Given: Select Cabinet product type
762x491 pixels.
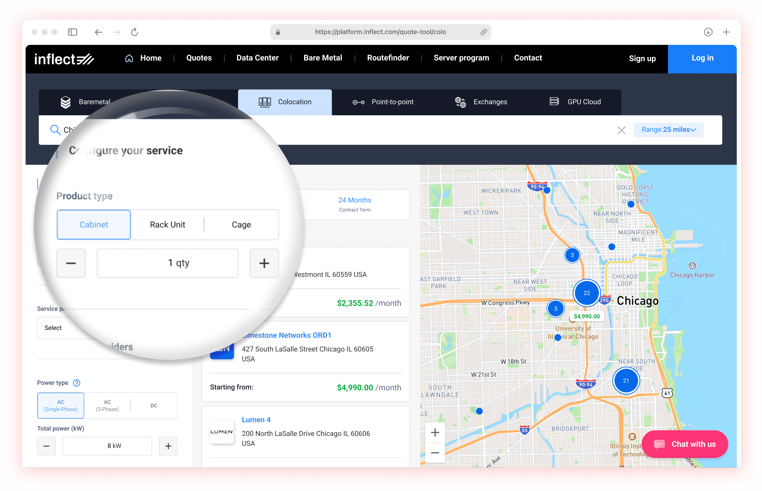Looking at the screenshot, I should [x=94, y=224].
